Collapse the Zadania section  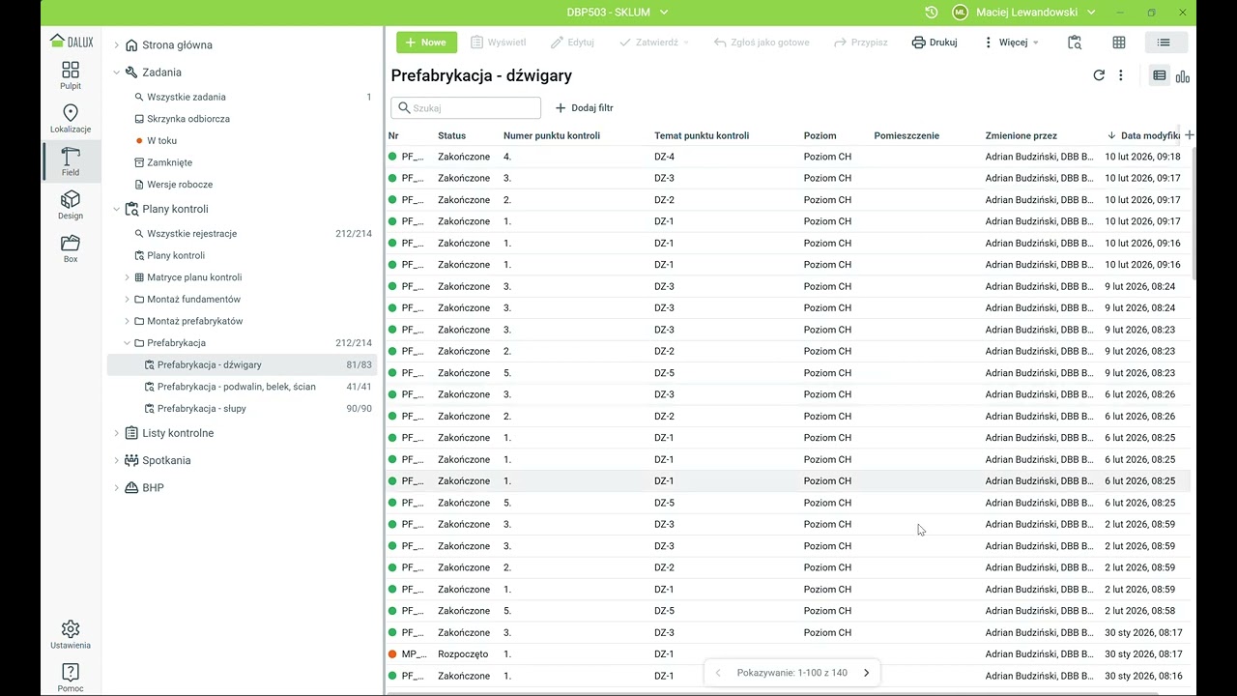[x=117, y=72]
